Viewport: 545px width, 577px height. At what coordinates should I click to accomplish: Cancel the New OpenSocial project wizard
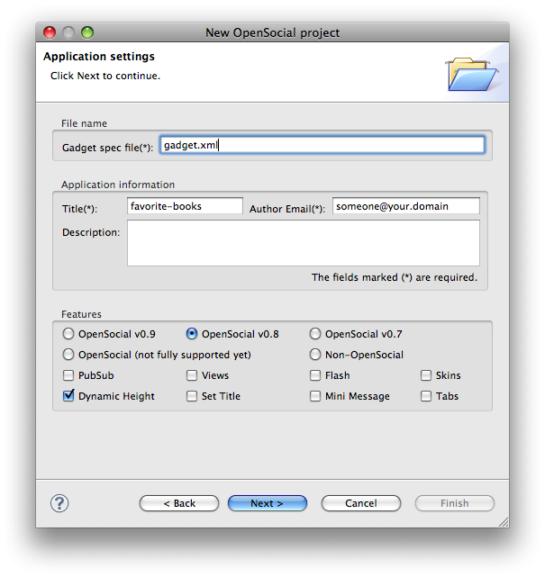(x=361, y=503)
